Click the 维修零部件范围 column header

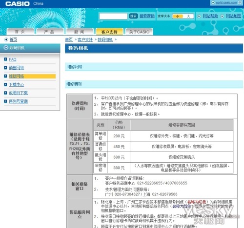(182, 125)
